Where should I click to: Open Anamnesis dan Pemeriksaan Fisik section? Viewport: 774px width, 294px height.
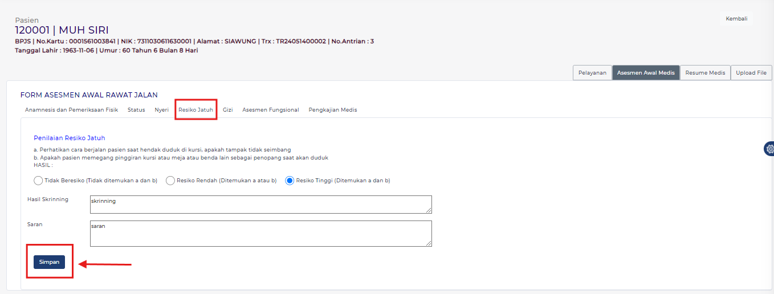[x=71, y=110]
